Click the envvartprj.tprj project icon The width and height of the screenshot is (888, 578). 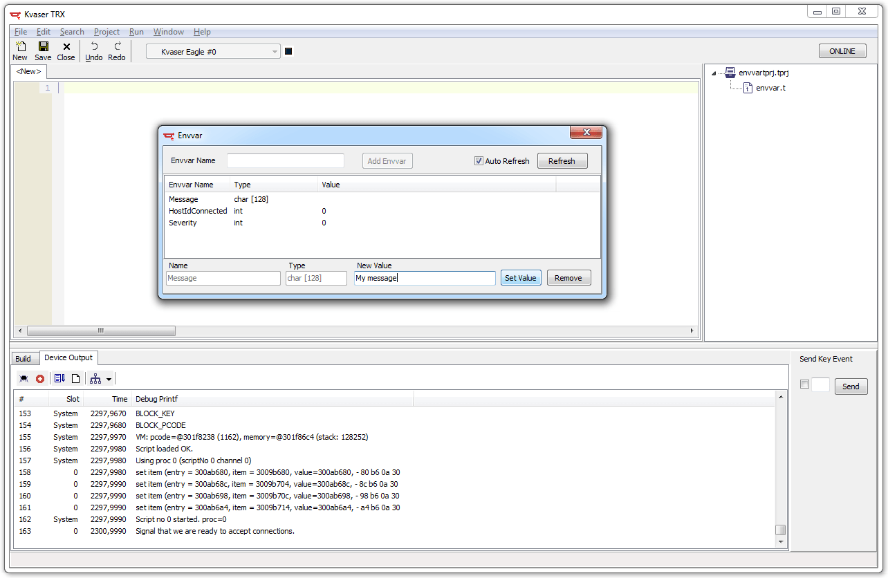(x=731, y=72)
